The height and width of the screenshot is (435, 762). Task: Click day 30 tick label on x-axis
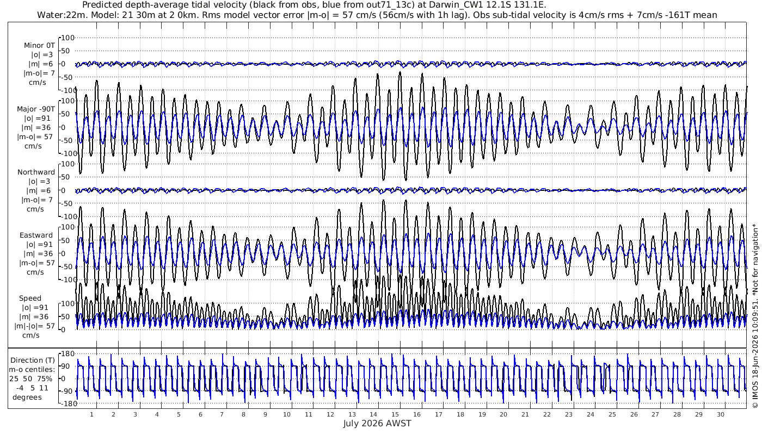coord(720,414)
